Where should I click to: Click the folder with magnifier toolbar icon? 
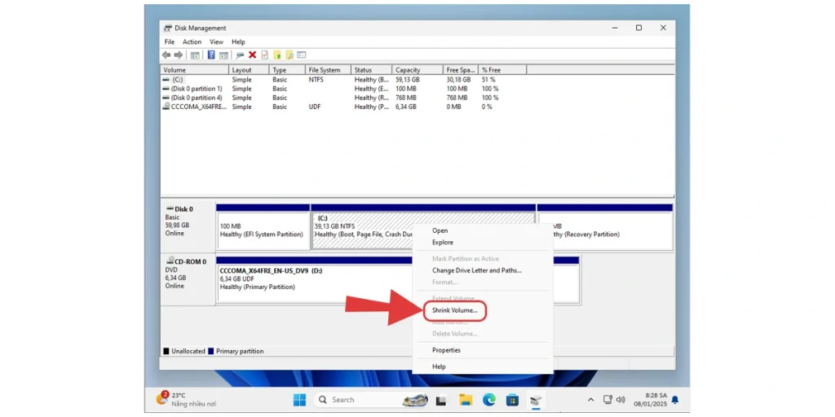pyautogui.click(x=289, y=55)
